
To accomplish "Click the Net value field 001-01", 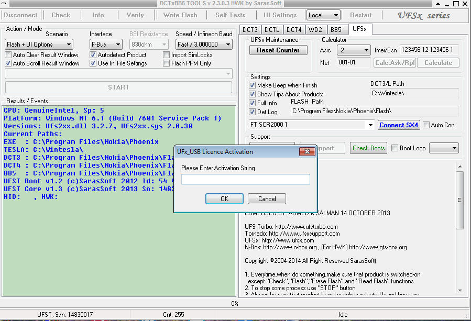I will (x=354, y=62).
